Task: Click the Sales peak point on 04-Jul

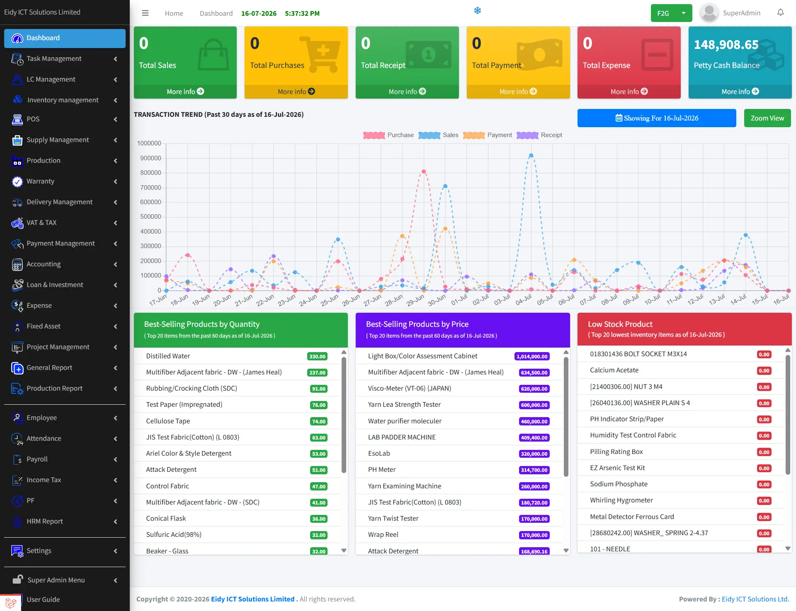Action: tap(531, 155)
